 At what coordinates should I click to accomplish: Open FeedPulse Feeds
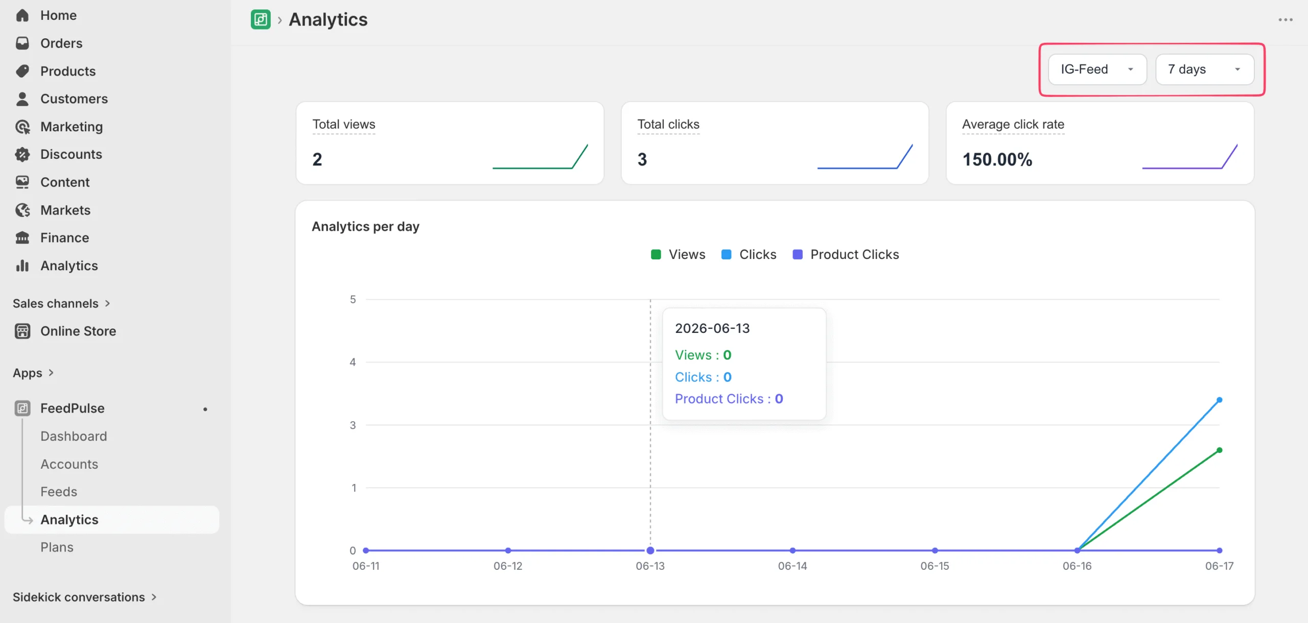point(59,492)
